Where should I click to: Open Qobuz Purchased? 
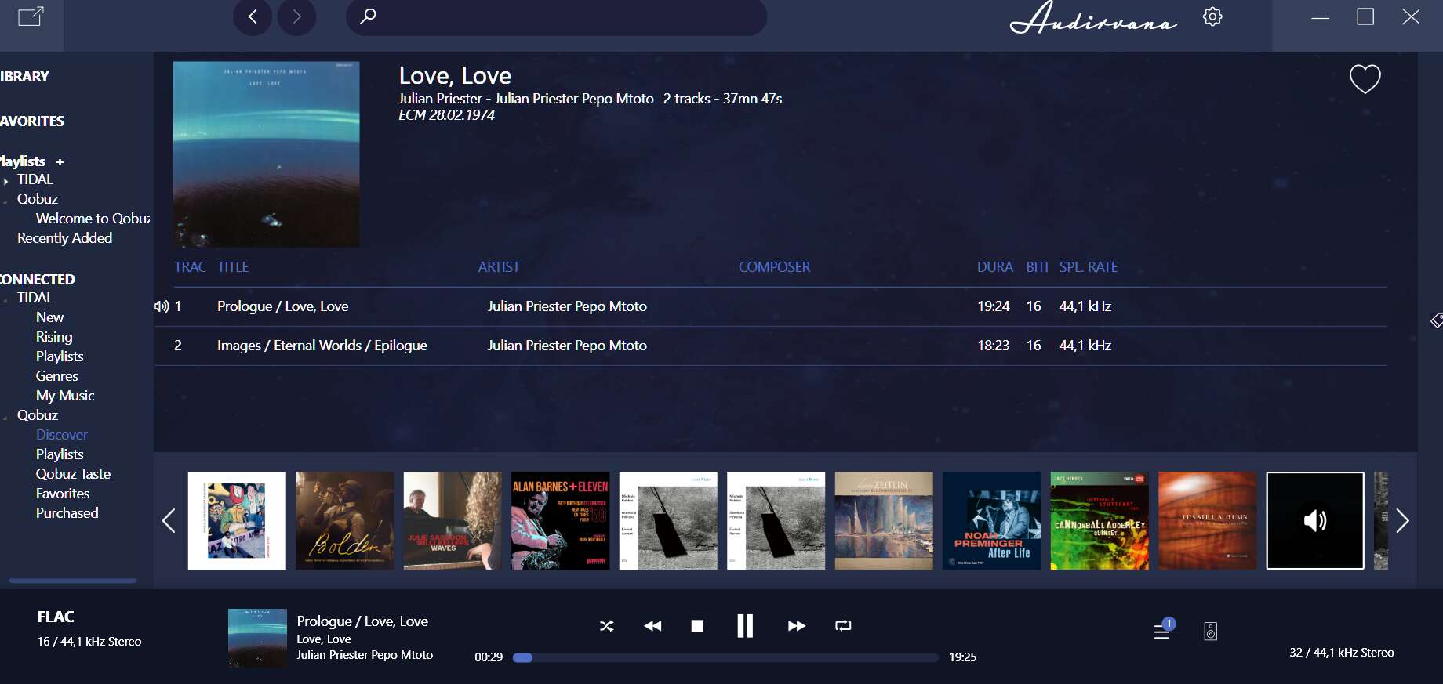67,513
